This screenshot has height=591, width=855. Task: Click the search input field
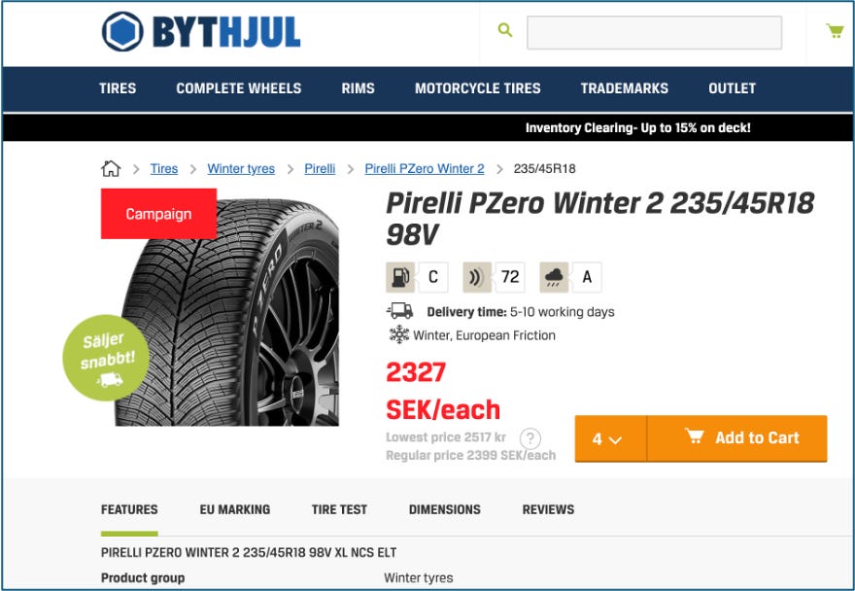654,33
